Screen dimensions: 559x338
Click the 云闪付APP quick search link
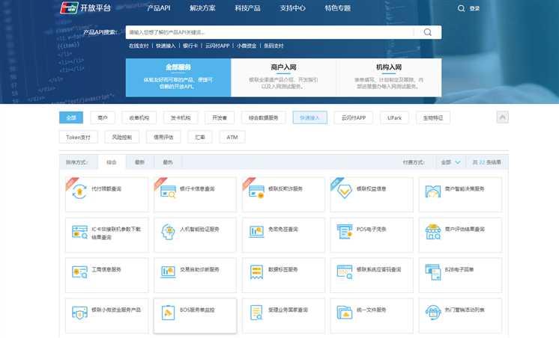217,46
